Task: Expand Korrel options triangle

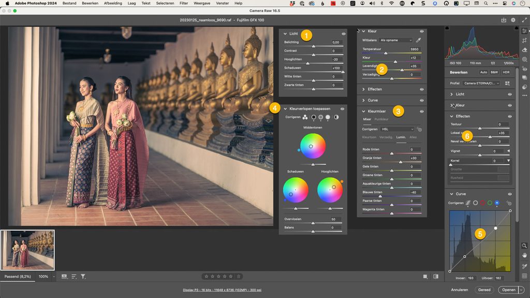Action: (x=508, y=161)
